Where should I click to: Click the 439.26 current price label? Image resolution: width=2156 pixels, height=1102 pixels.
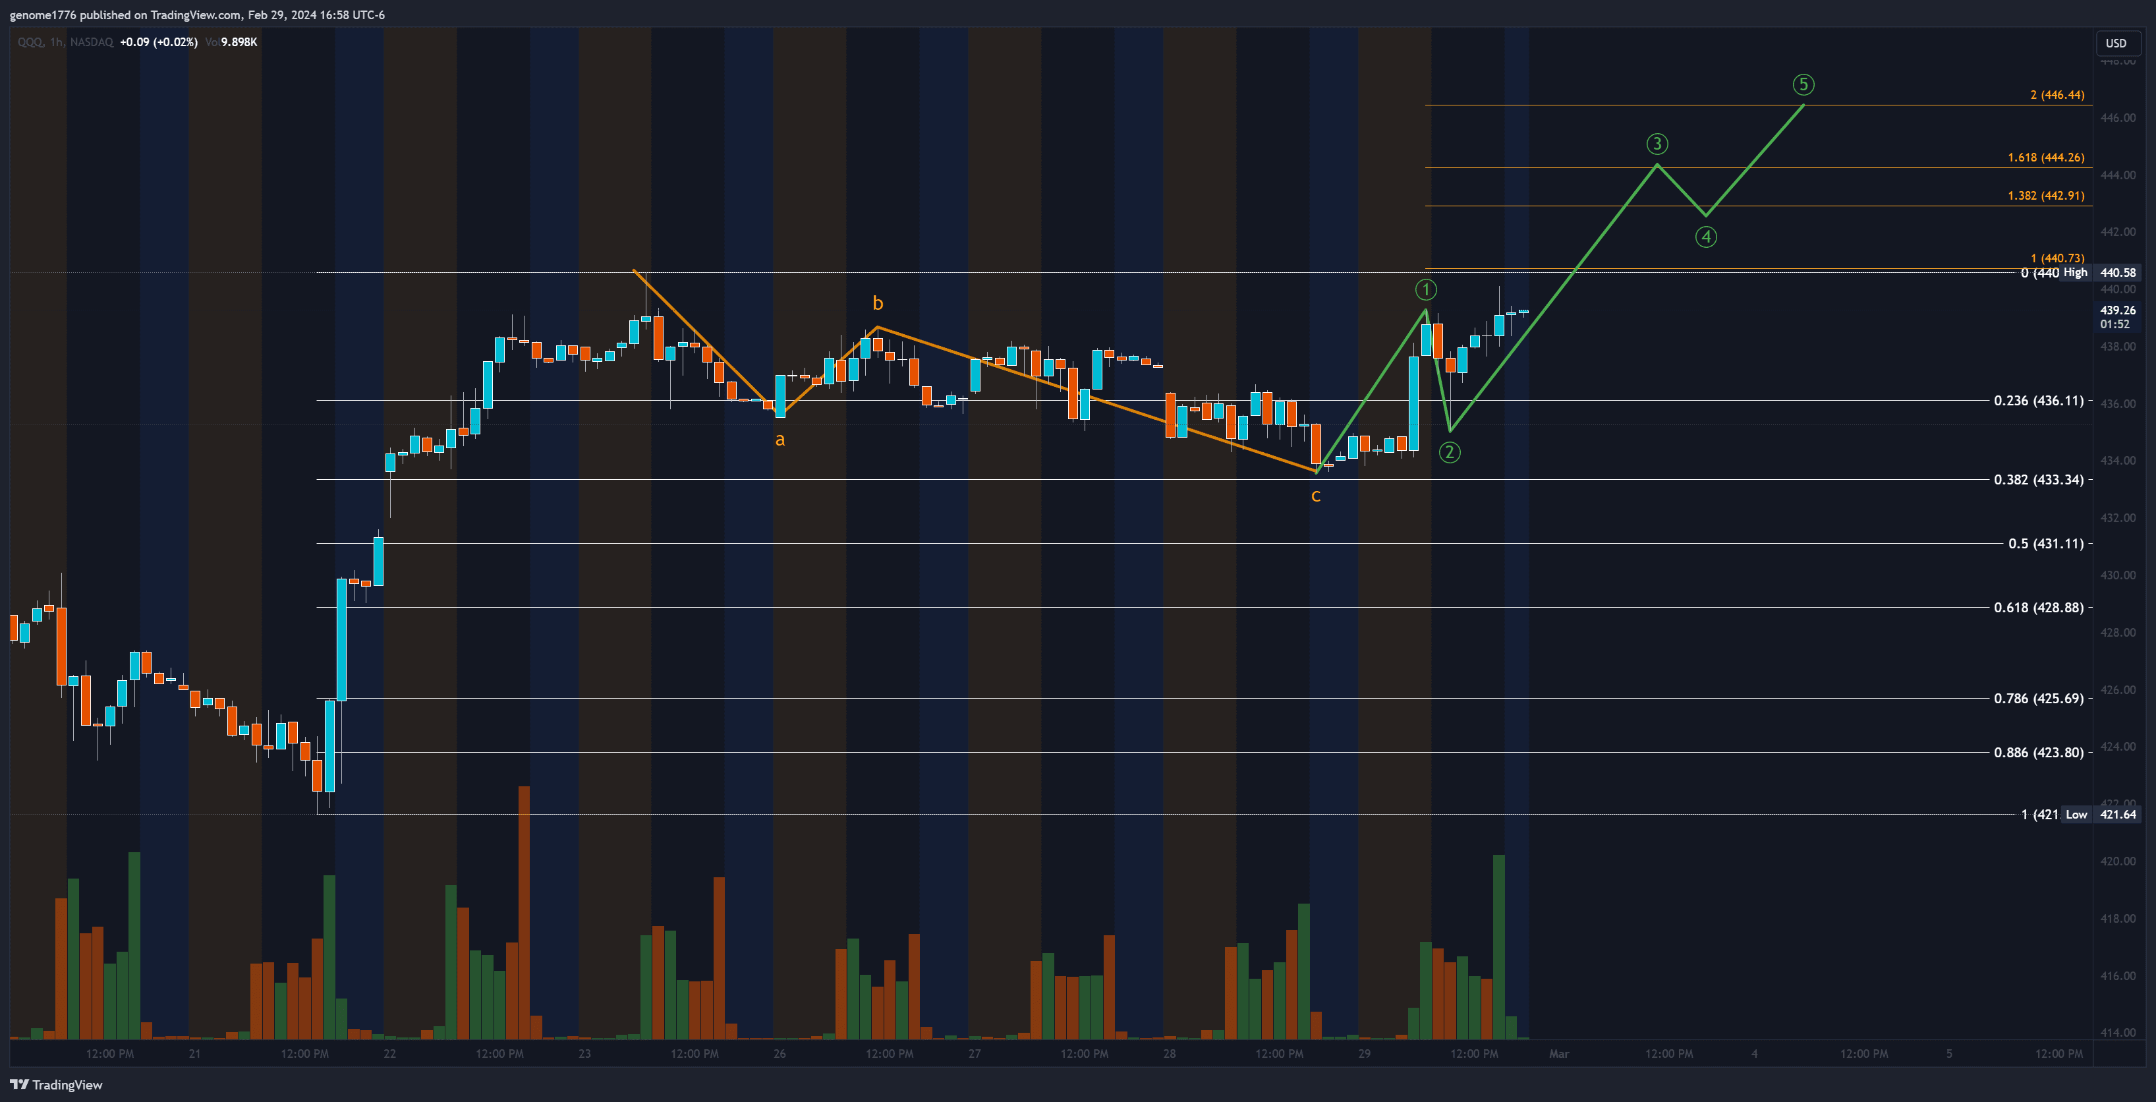(x=2116, y=310)
